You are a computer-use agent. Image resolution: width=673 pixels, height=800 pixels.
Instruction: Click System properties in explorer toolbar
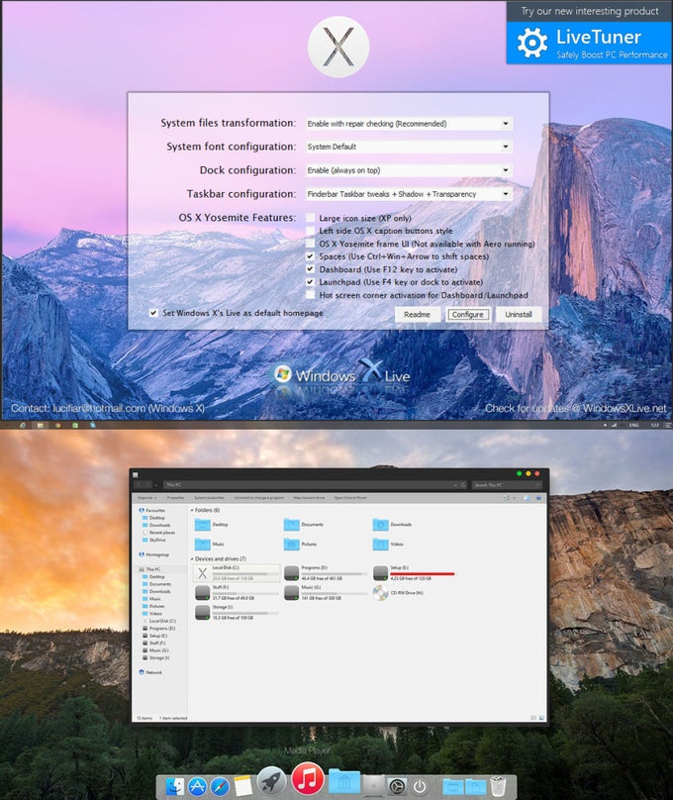209,497
